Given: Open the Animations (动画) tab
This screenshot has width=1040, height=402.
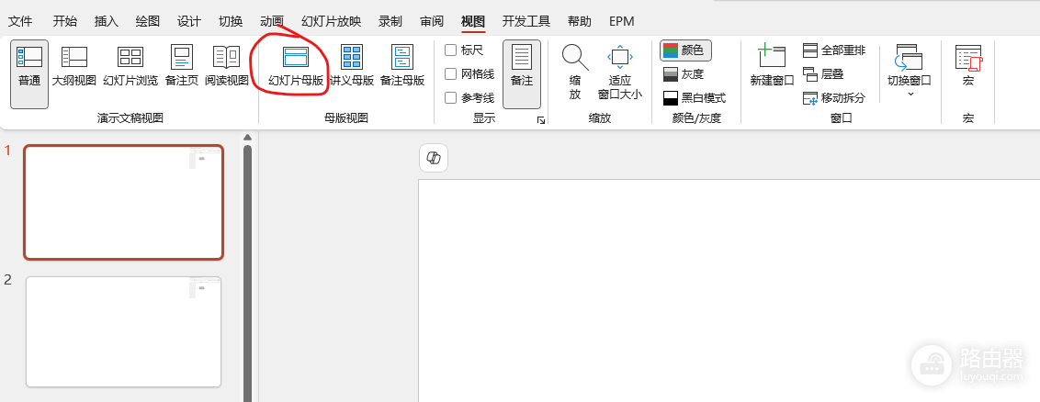Looking at the screenshot, I should click(272, 21).
